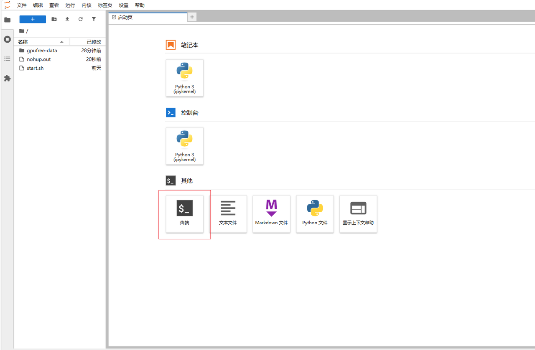
Task: Add a new tab with plus button
Action: [x=192, y=17]
